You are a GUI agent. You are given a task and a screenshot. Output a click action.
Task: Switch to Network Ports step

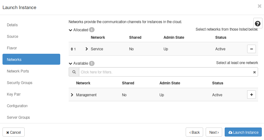(x=18, y=71)
